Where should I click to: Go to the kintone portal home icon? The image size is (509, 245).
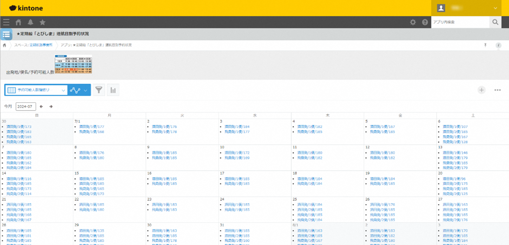19,22
